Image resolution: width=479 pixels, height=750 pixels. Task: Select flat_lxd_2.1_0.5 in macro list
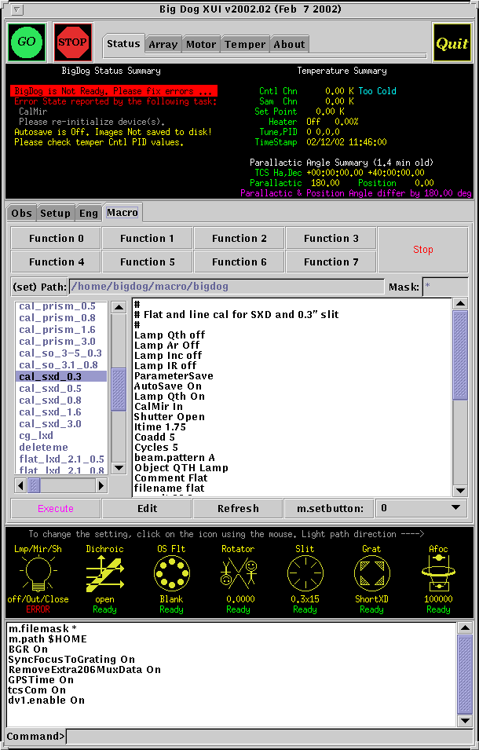point(61,459)
